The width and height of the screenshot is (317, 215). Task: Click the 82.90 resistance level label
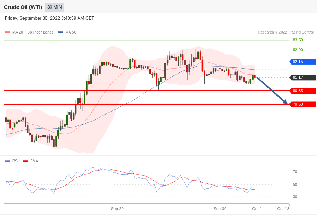pyautogui.click(x=298, y=50)
